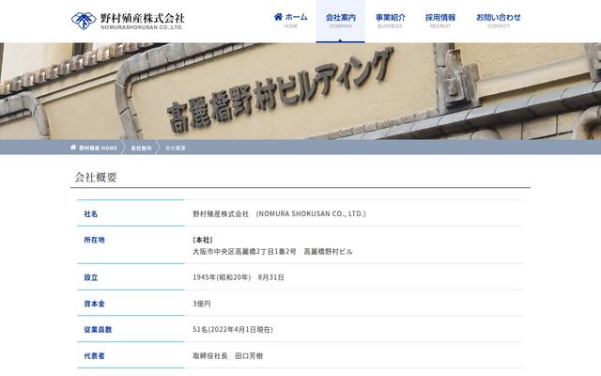This screenshot has height=376, width=601.
Task: Select the 従業員数 row label
Action: [x=98, y=330]
